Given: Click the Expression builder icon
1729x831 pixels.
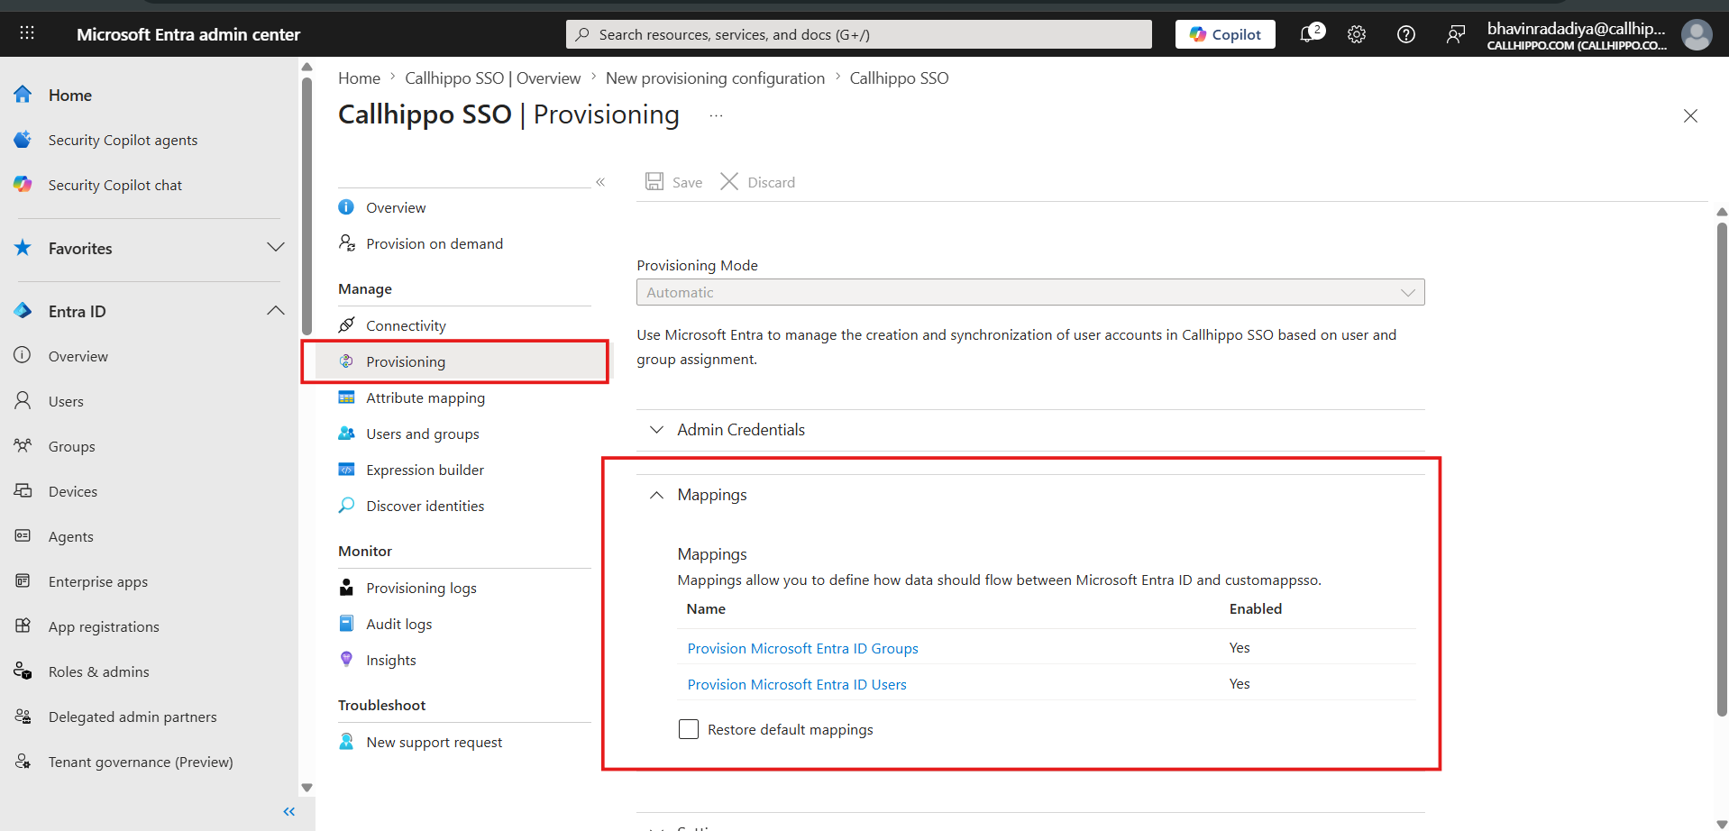Looking at the screenshot, I should [x=346, y=470].
